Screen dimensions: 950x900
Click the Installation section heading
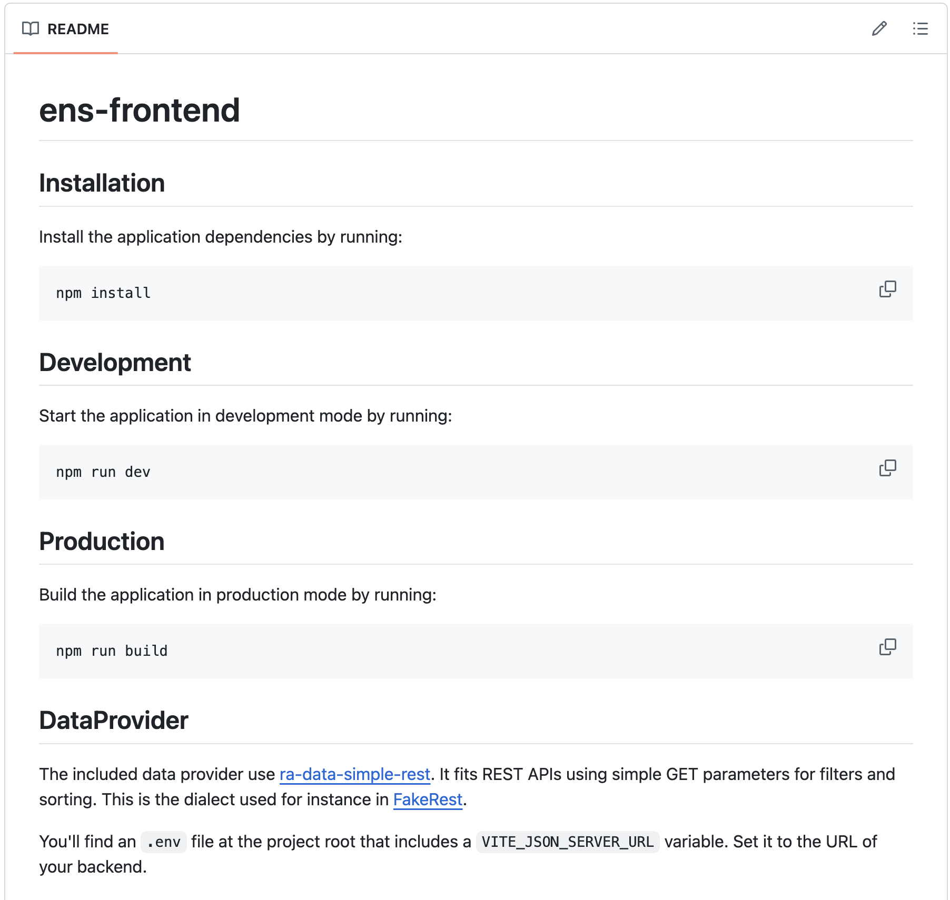pos(102,183)
